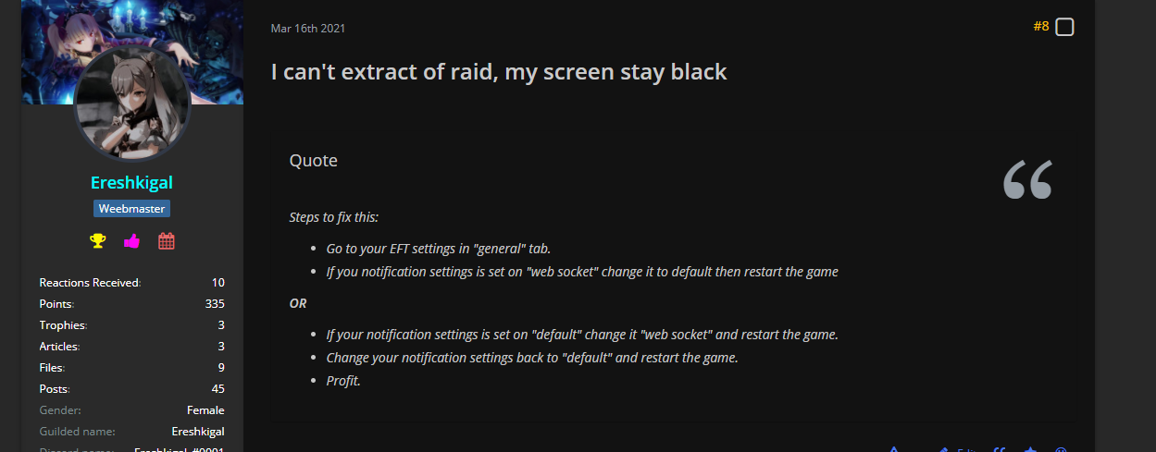1156x452 pixels.
Task: Click the Quote block heading
Action: [314, 161]
